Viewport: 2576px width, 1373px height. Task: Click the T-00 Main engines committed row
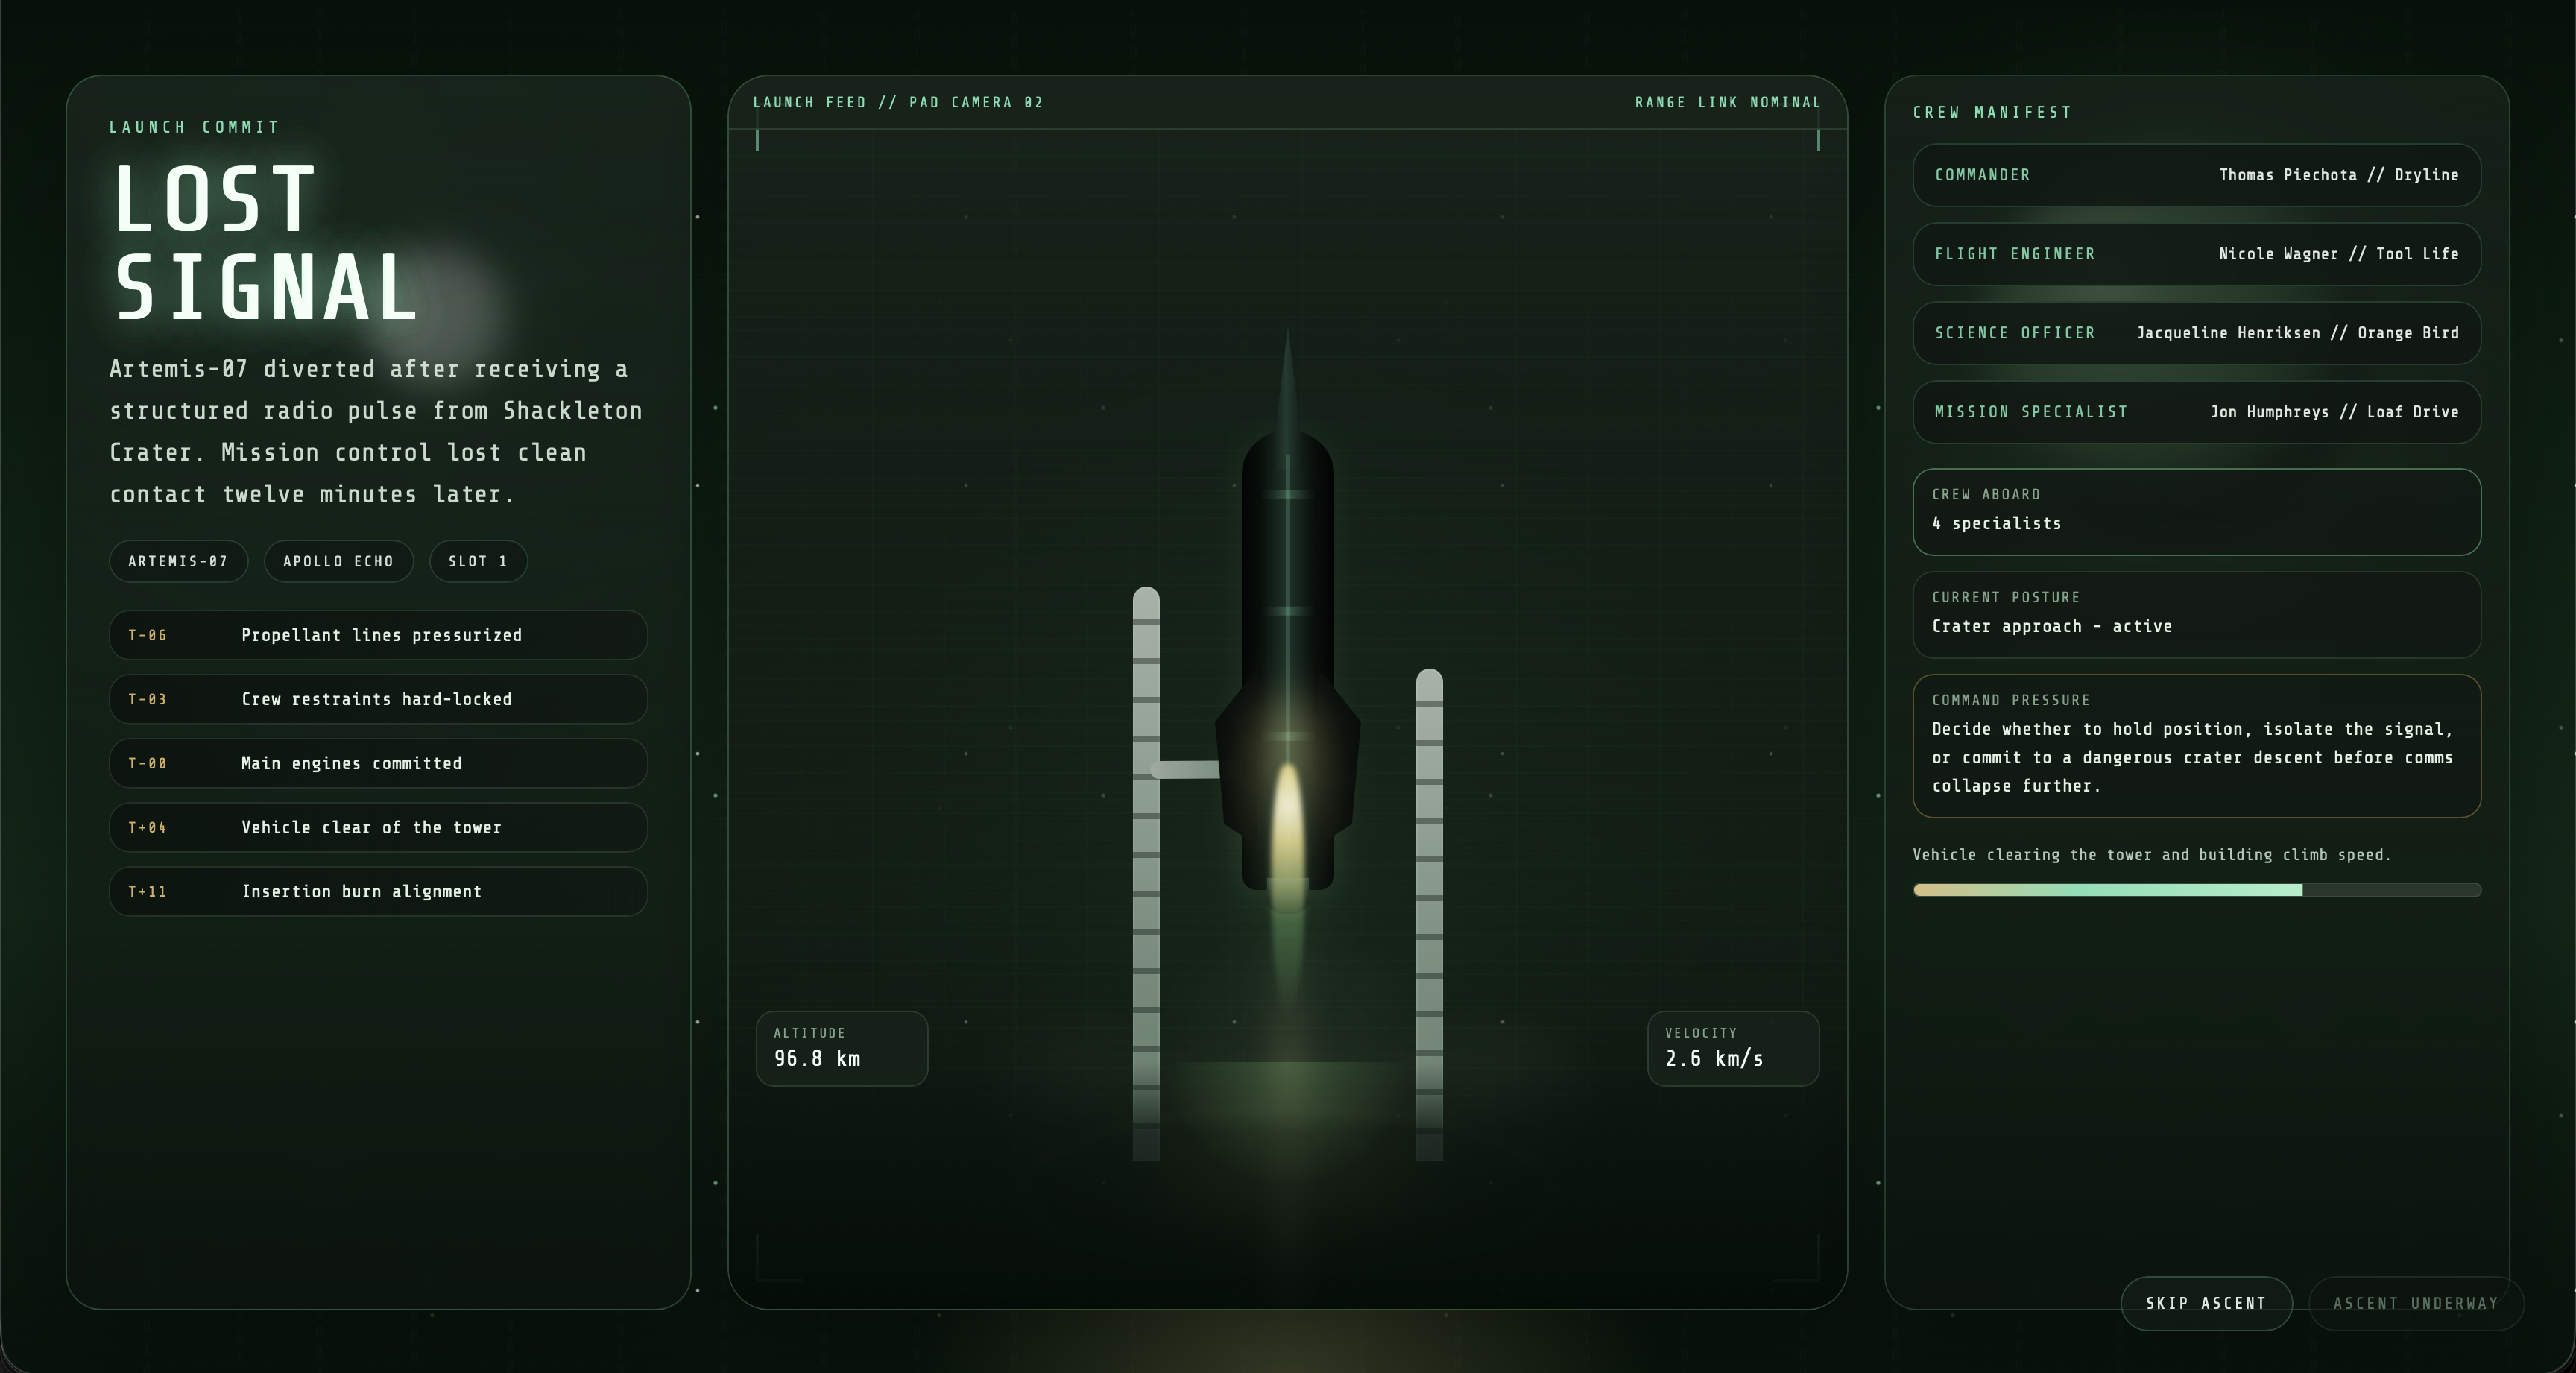(378, 763)
